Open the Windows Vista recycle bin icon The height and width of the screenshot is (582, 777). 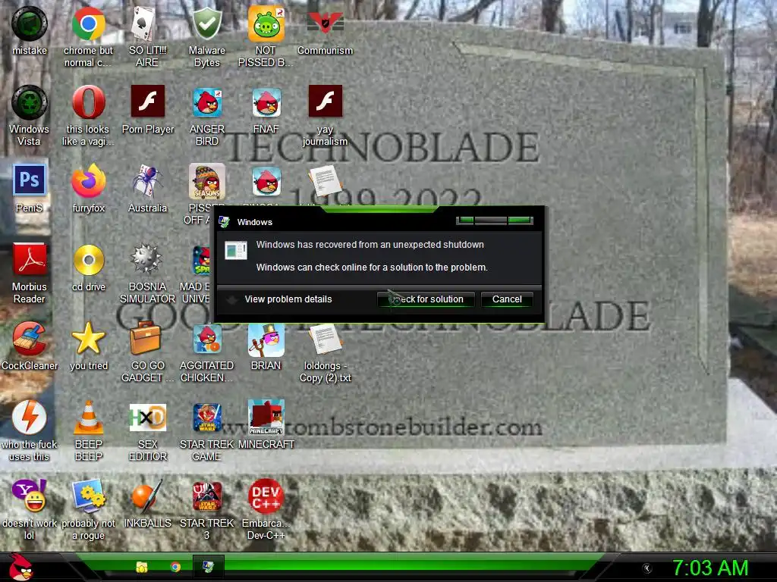coord(30,102)
